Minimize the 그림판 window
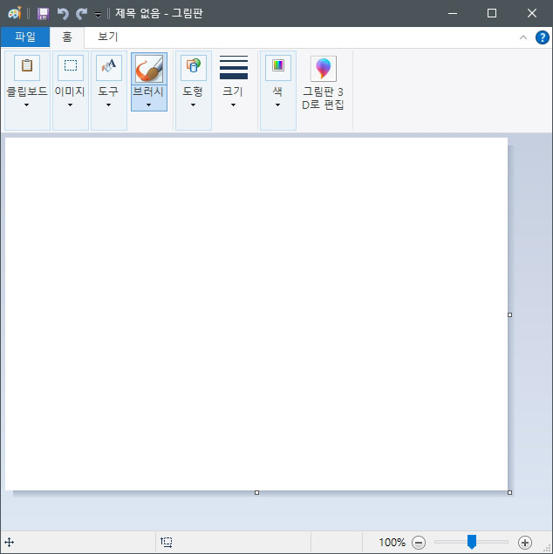553x554 pixels. 453,13
